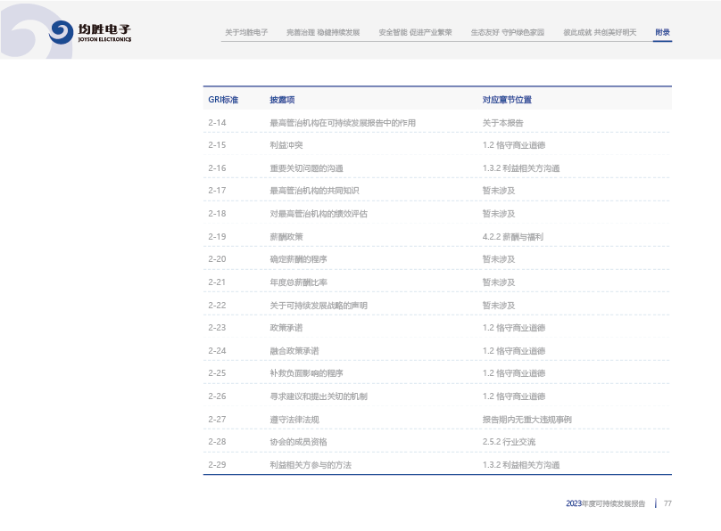Screen dimensions: 721x531
Task: Switch to 安全智能 促进产业繁荣 tab
Action: [415, 32]
